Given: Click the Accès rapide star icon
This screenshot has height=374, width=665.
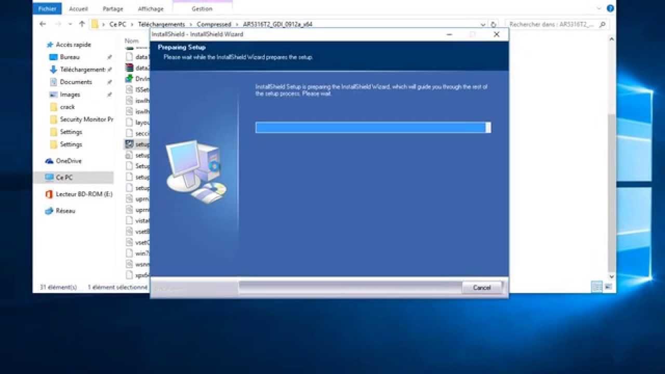Looking at the screenshot, I should tap(49, 45).
